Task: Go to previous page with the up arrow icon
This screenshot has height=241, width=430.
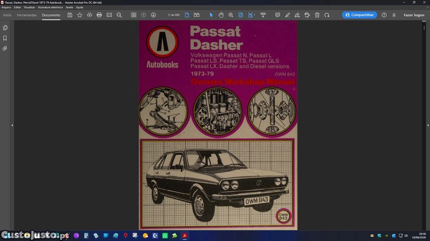Action: [x=143, y=15]
